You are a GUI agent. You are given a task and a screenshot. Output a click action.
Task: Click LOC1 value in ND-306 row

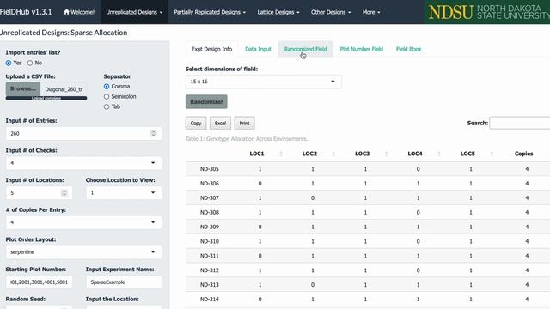260,183
